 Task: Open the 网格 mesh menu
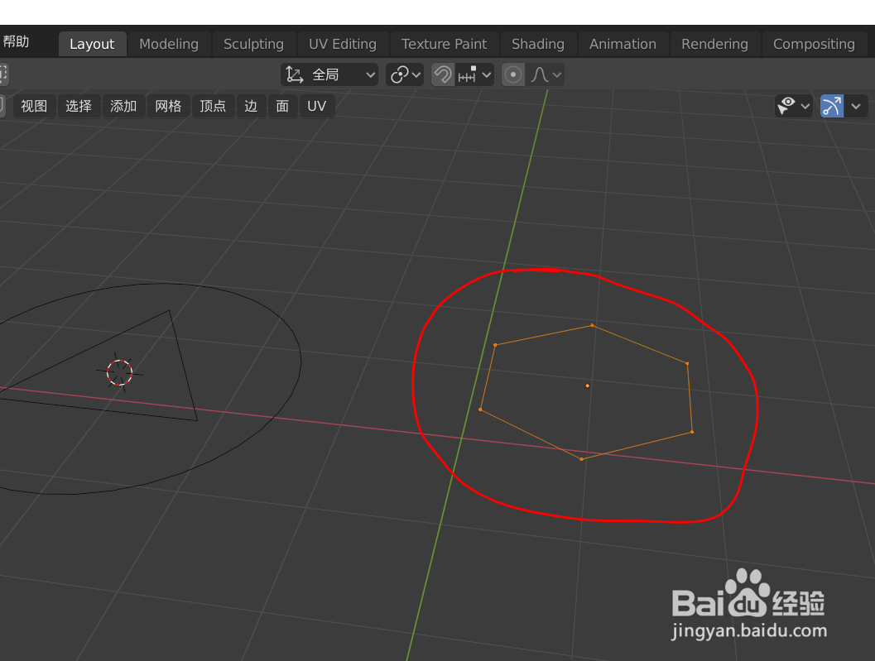(x=168, y=106)
